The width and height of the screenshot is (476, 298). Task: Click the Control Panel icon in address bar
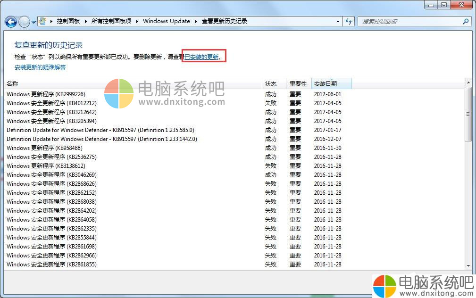point(43,21)
